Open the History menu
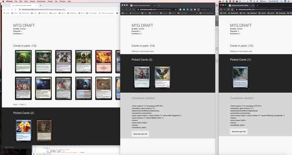 (32, 1)
